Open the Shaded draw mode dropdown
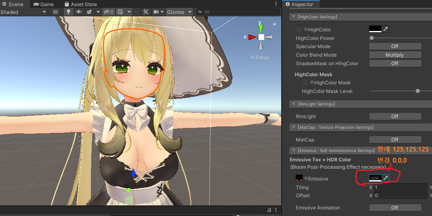 (x=24, y=12)
